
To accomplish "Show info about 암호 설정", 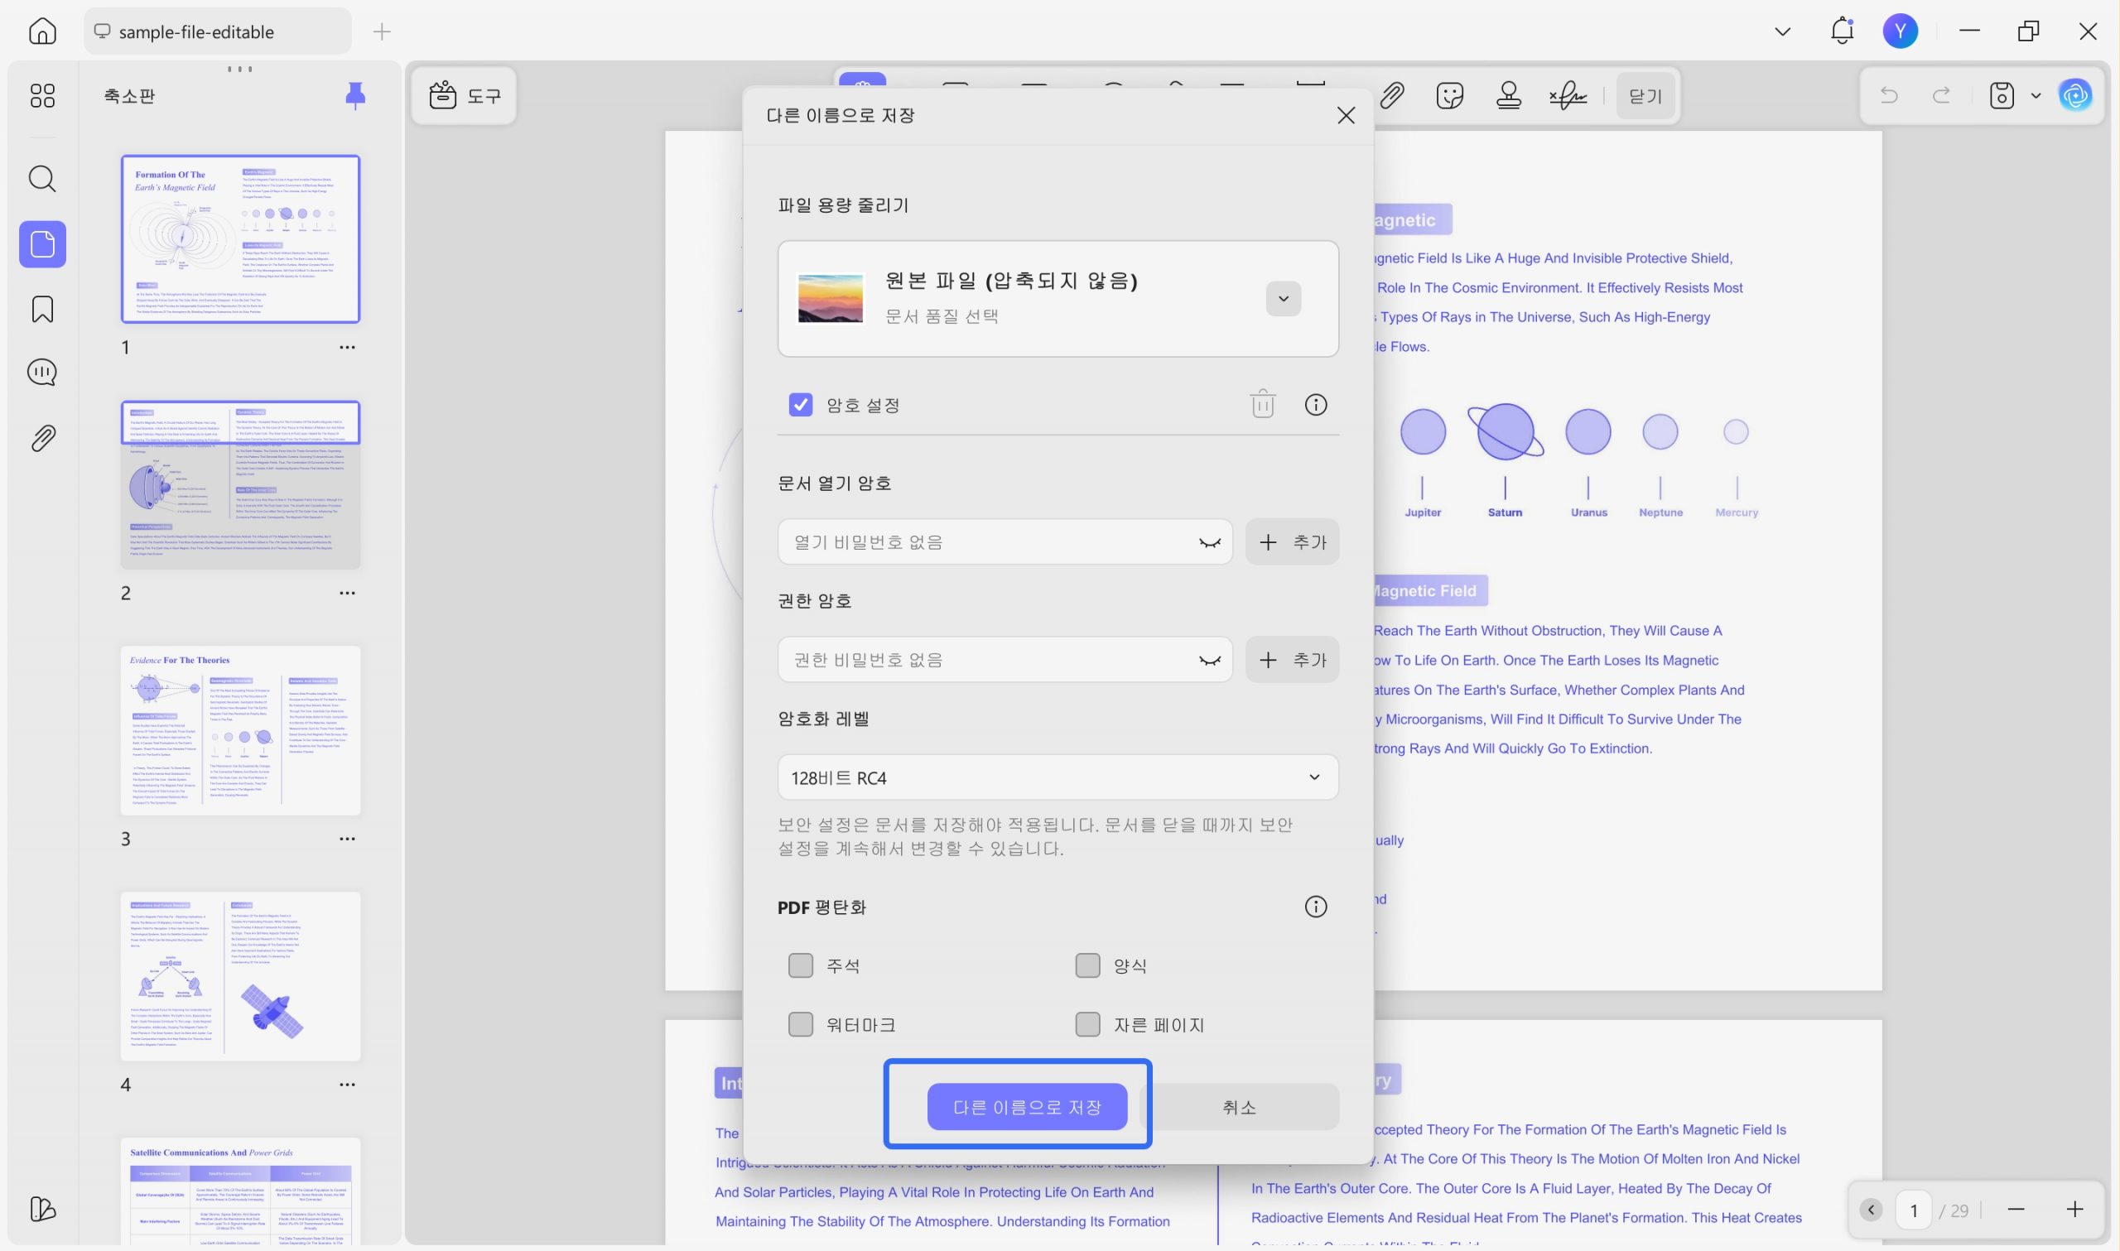I will point(1315,405).
